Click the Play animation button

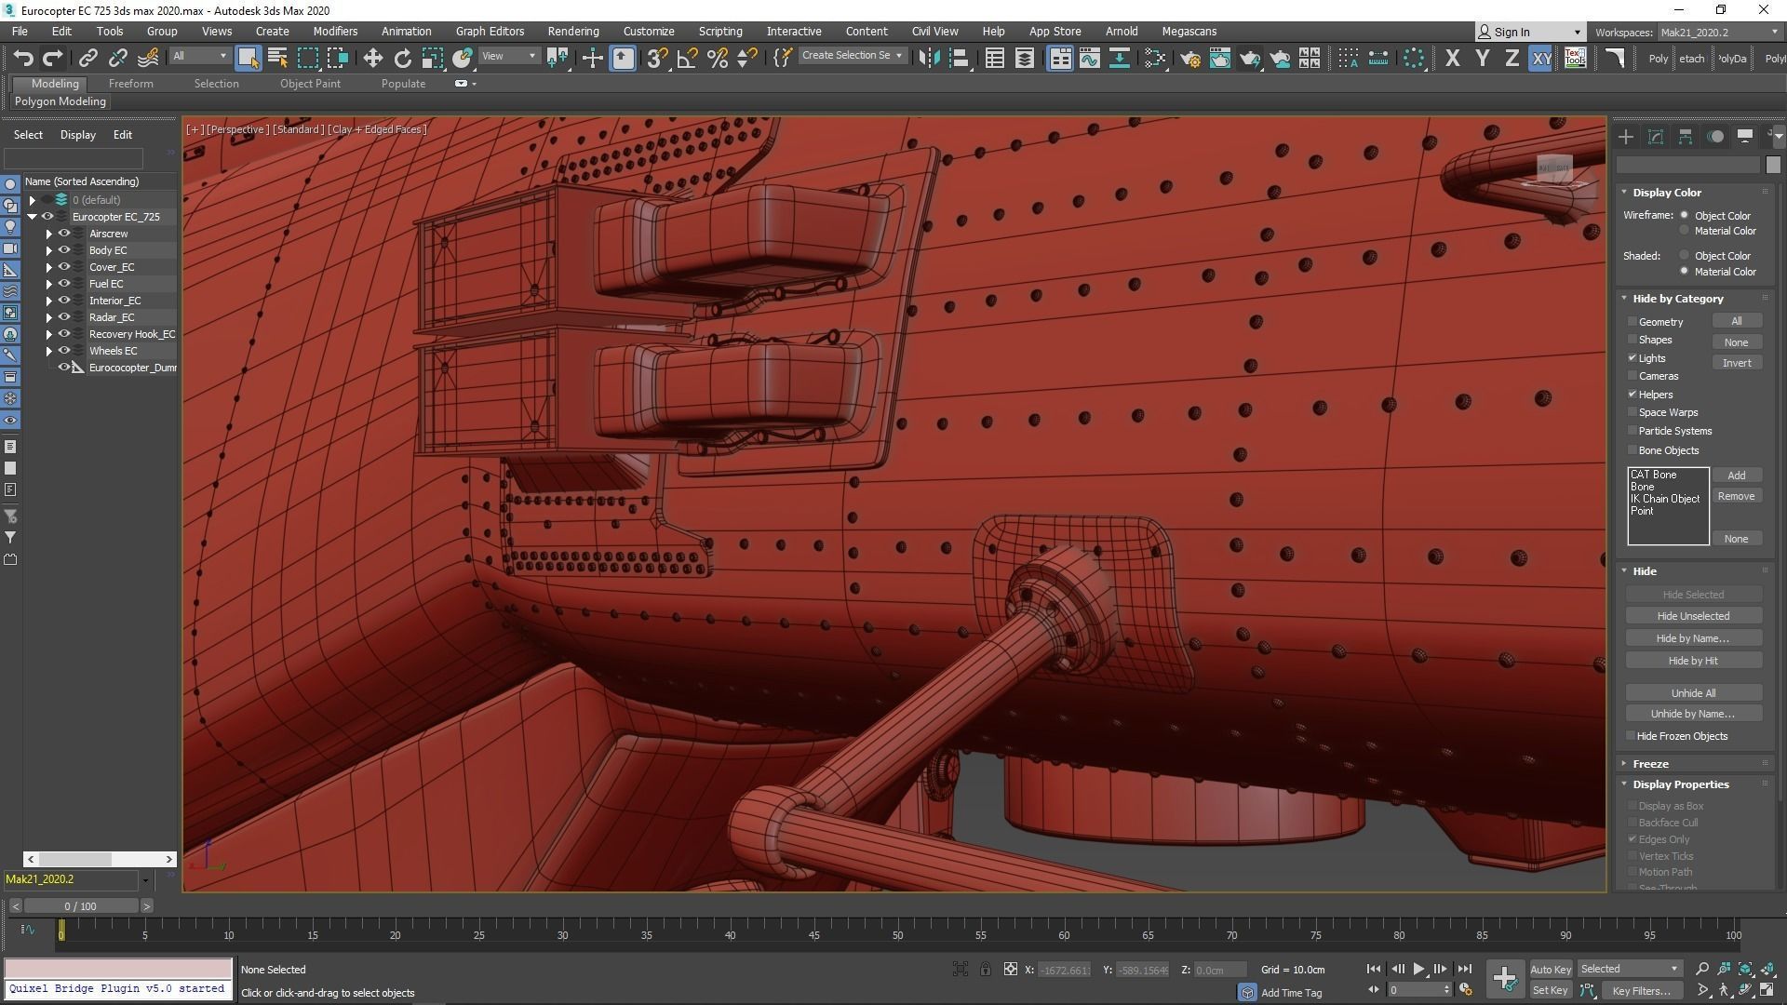pos(1418,969)
